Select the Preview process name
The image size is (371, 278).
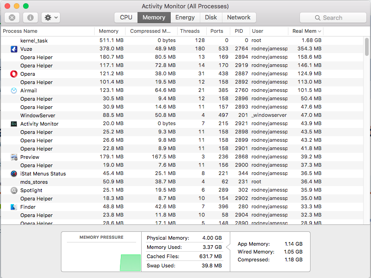[x=30, y=157]
